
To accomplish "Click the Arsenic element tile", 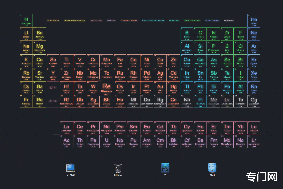I will pyautogui.click(x=214, y=61).
